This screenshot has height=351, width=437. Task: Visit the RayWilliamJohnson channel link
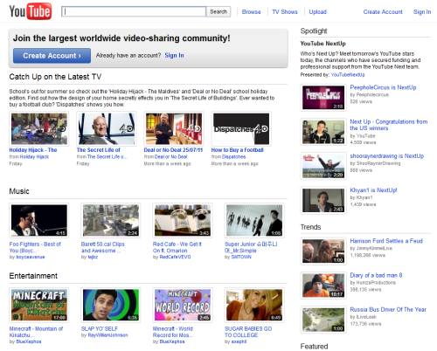click(x=108, y=335)
